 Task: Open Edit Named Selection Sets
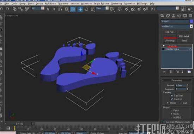(x=153, y=9)
